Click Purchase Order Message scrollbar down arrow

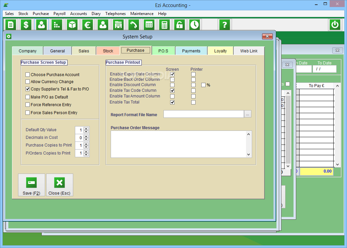click(248, 155)
